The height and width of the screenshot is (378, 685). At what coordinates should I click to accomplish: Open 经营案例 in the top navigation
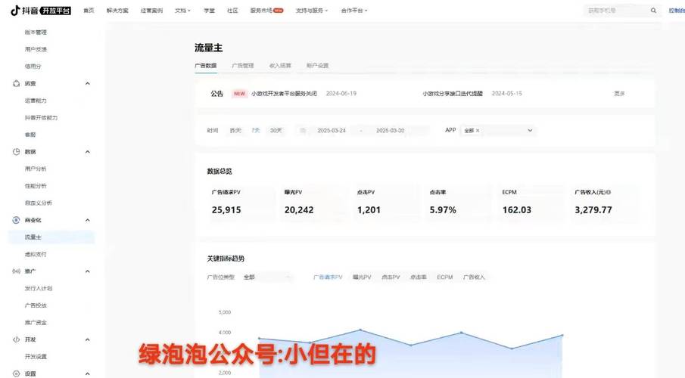(151, 11)
